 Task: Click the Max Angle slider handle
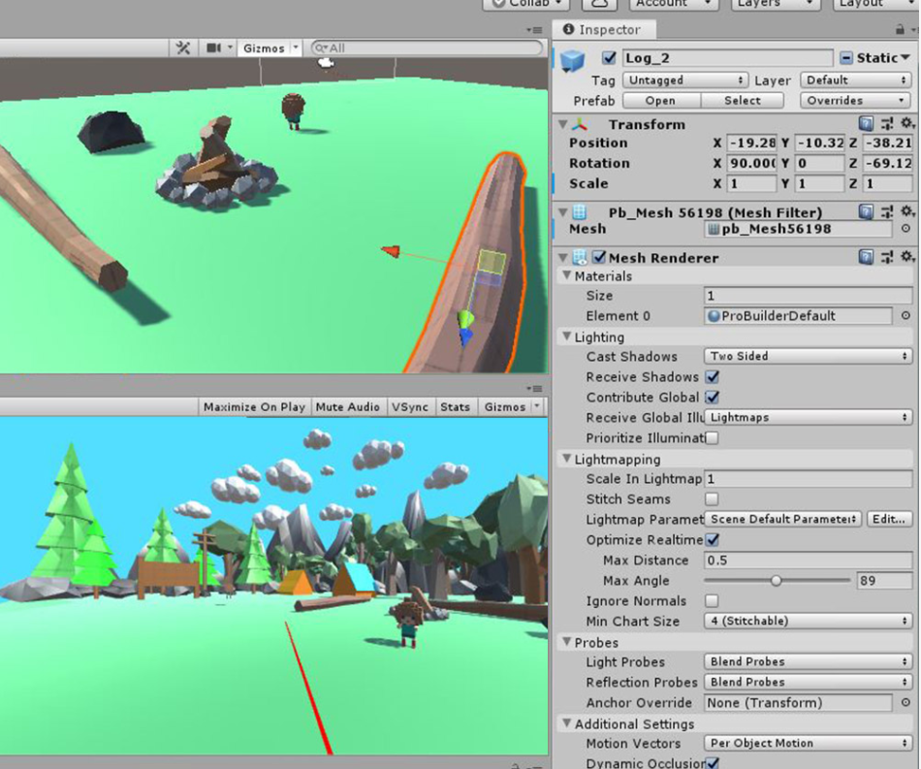coord(776,581)
